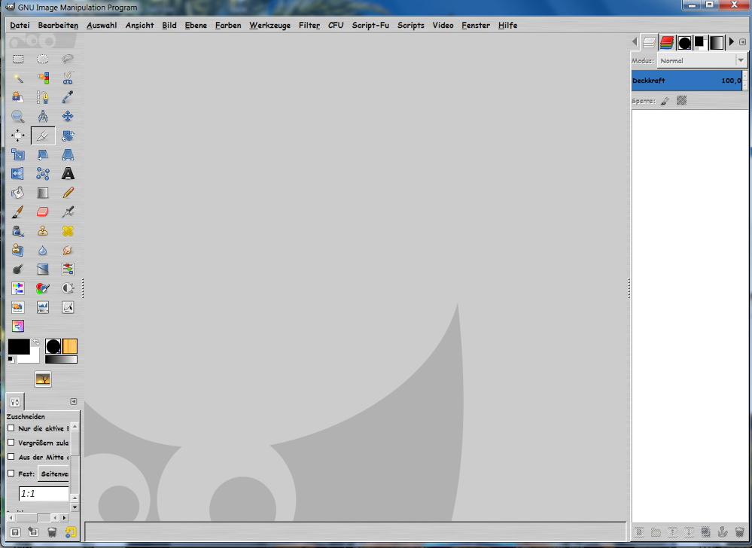Enable 'Nur die aktive' checkbox
Image resolution: width=752 pixels, height=548 pixels.
pos(11,428)
